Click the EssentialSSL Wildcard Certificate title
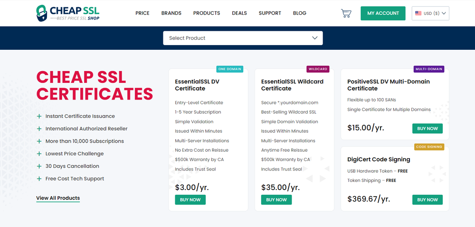Image resolution: width=475 pixels, height=227 pixels. pyautogui.click(x=292, y=85)
